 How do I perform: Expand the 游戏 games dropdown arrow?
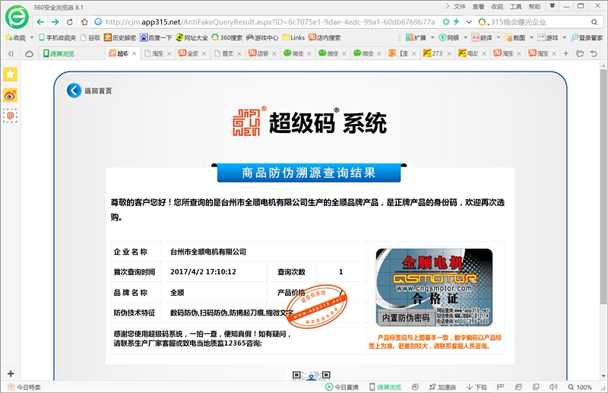(564, 38)
